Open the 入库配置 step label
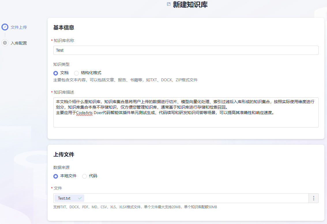 (19, 43)
